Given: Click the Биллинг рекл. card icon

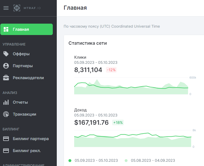Looking at the screenshot, I should coord(6,151).
